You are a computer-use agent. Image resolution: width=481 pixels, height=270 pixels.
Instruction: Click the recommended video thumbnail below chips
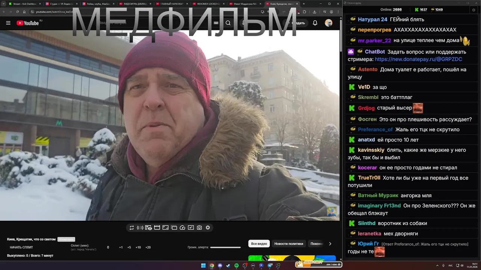coord(292,258)
